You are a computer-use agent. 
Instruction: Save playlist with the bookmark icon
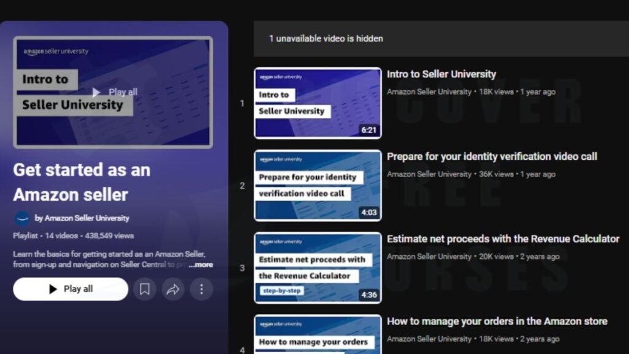pos(144,289)
